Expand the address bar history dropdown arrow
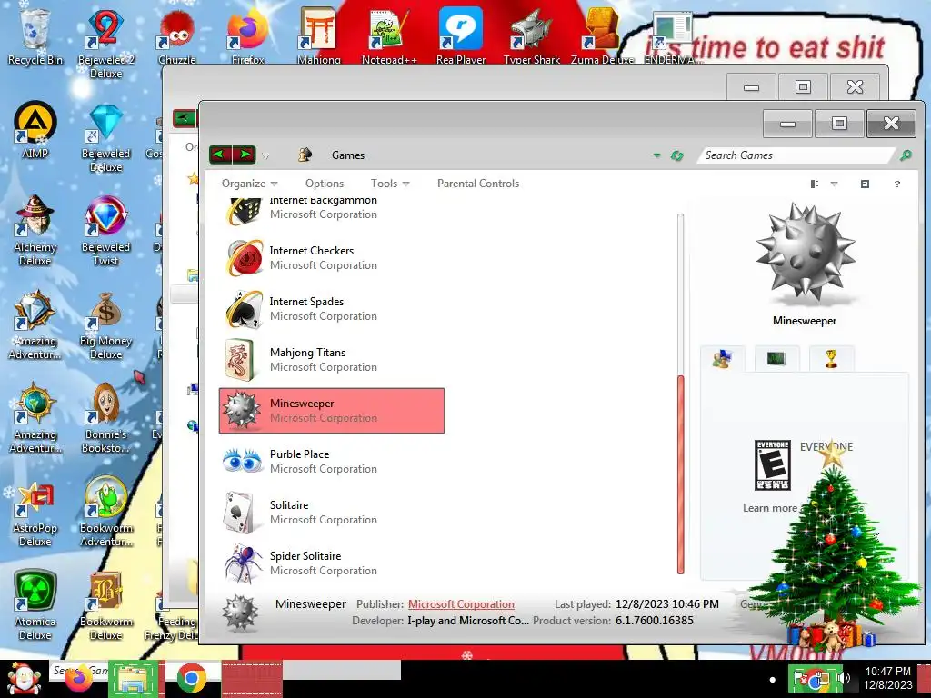 [x=656, y=155]
